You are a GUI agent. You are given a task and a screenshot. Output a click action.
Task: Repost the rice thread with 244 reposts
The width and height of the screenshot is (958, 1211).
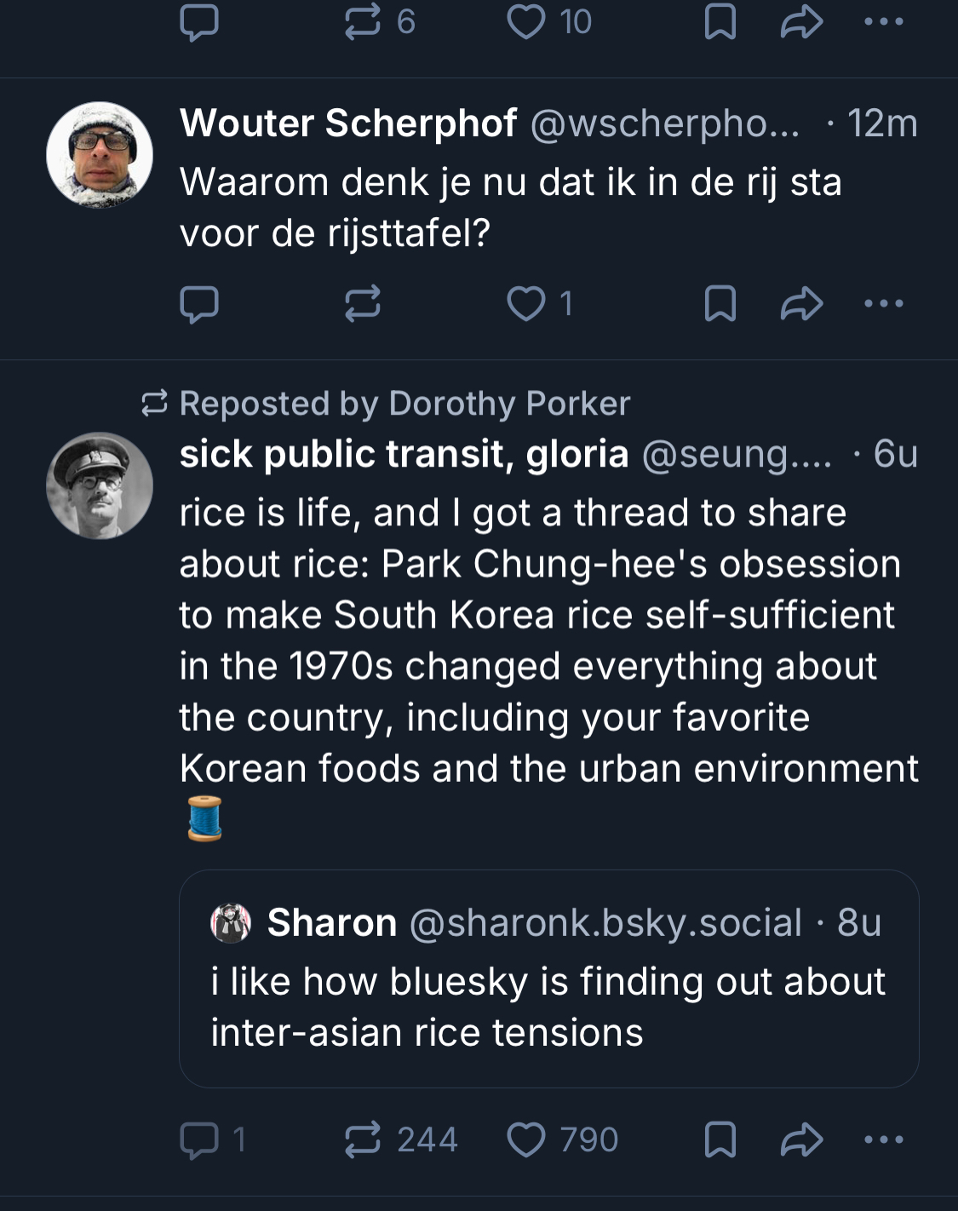click(362, 1140)
